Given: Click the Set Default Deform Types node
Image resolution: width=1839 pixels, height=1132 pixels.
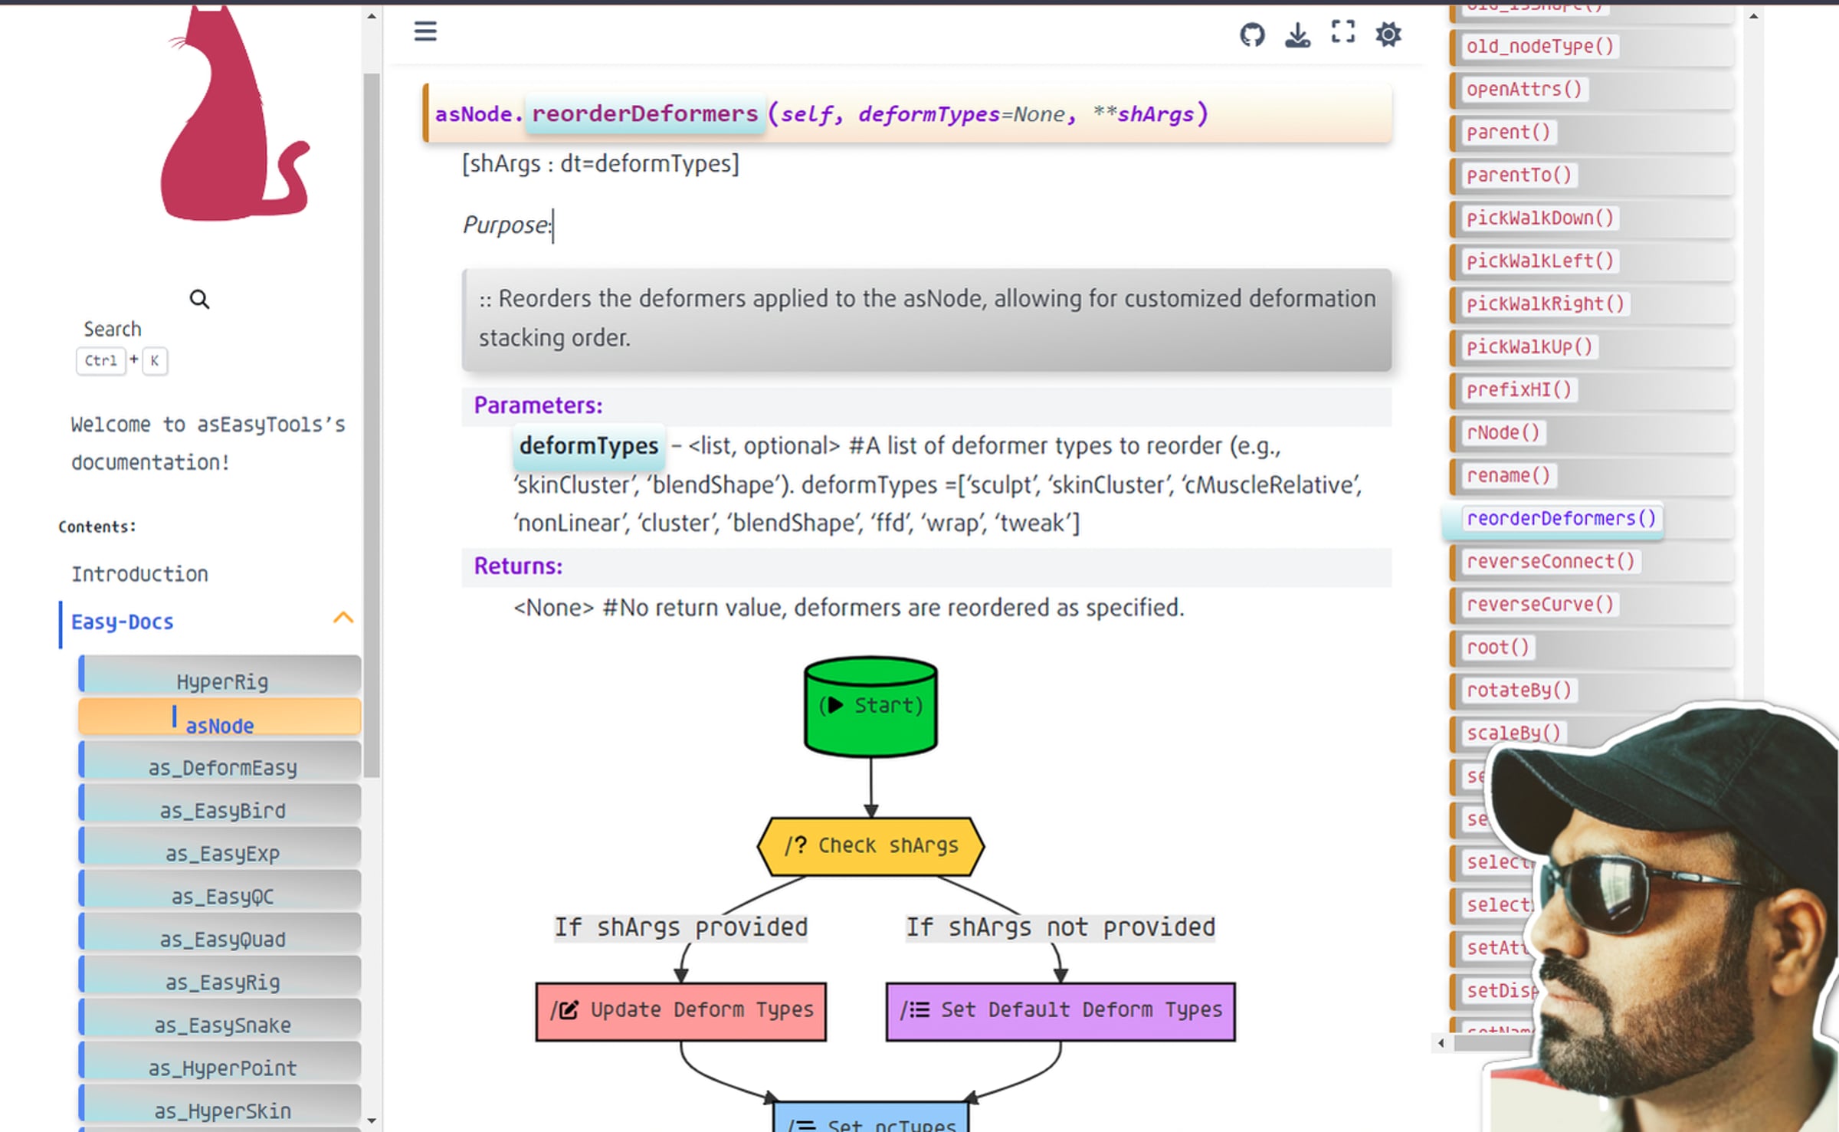Looking at the screenshot, I should tap(1060, 1010).
